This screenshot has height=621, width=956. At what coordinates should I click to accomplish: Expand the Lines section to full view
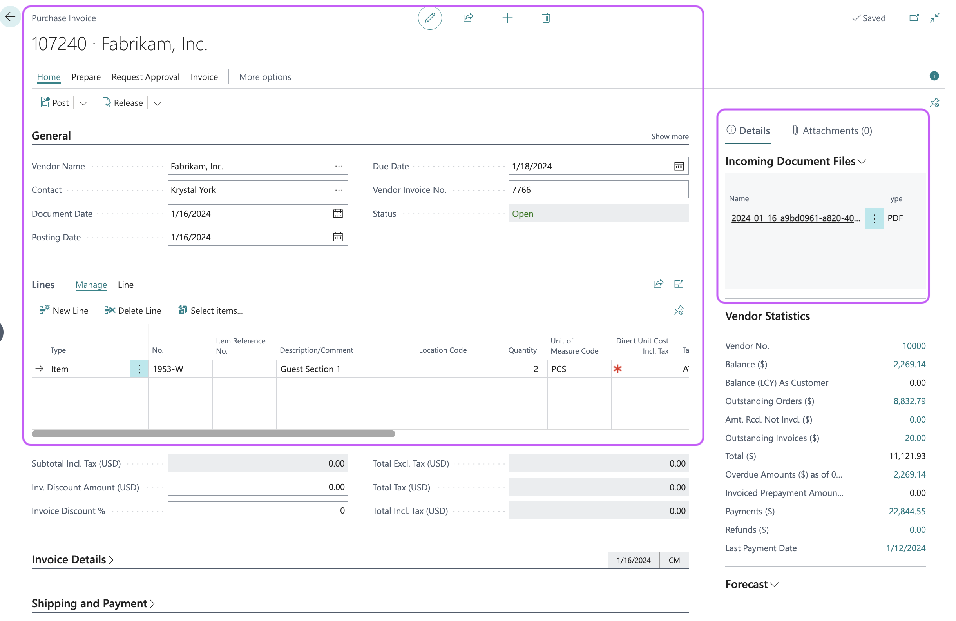[679, 284]
